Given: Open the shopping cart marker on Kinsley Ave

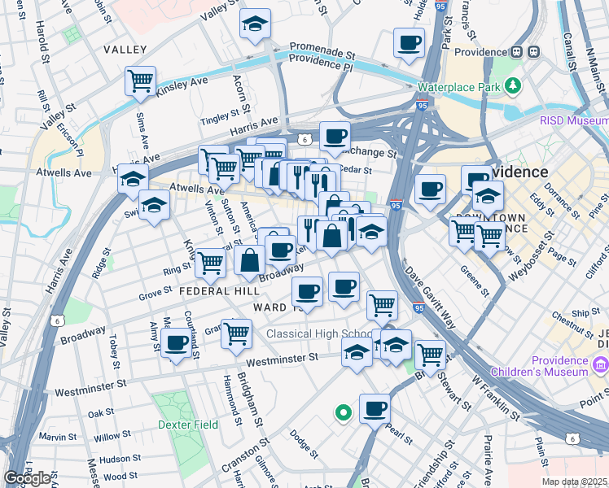Looking at the screenshot, I should click(x=140, y=84).
